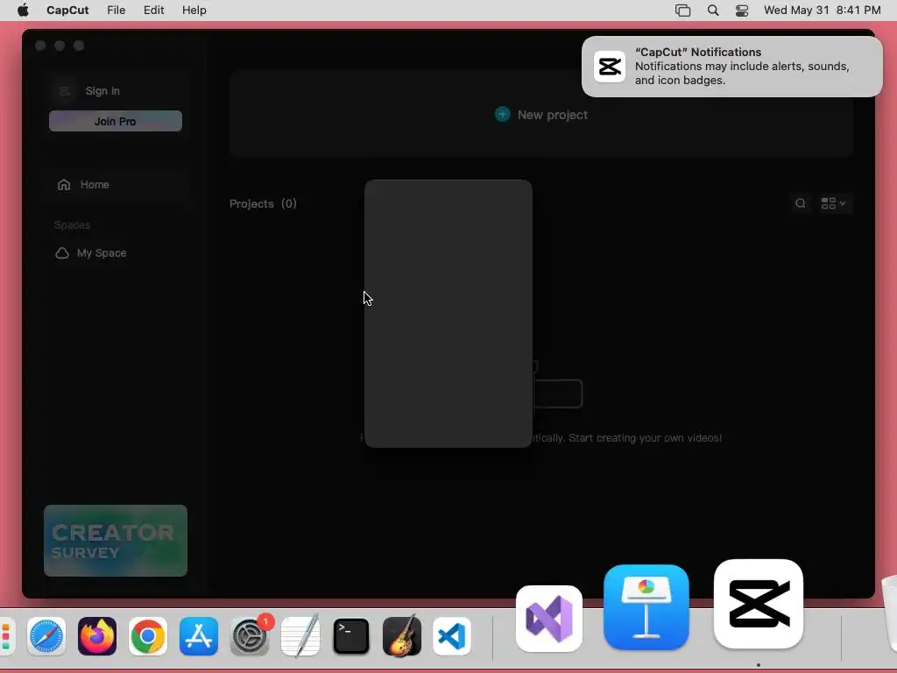The image size is (897, 673).
Task: Open the Edit menu
Action: click(x=153, y=11)
